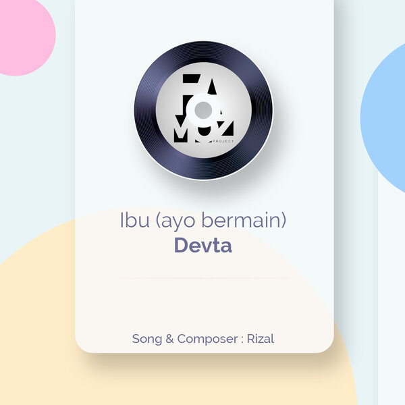The width and height of the screenshot is (405, 405).
Task: Click the empty area between divider and credit
Action: coord(204,305)
